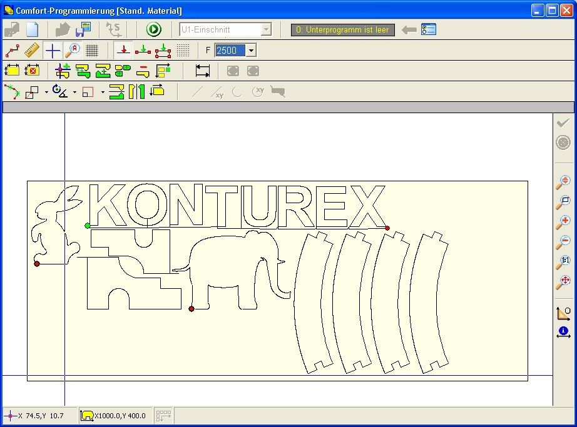Click the Unterprogramm ist leer status label
The image size is (577, 427).
tap(343, 29)
